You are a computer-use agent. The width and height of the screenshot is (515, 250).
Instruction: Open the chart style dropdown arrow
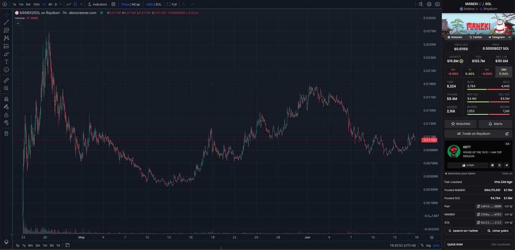point(82,4)
